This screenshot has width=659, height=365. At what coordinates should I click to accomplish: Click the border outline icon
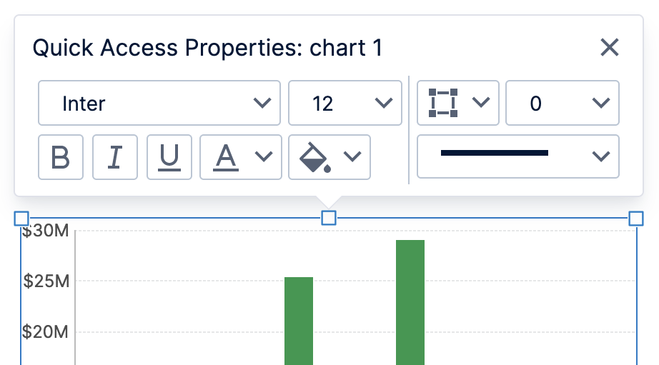click(x=443, y=103)
